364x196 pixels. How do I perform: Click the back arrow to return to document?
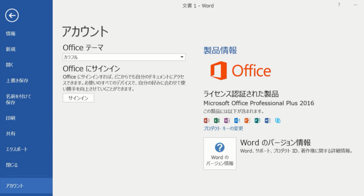coord(12,16)
